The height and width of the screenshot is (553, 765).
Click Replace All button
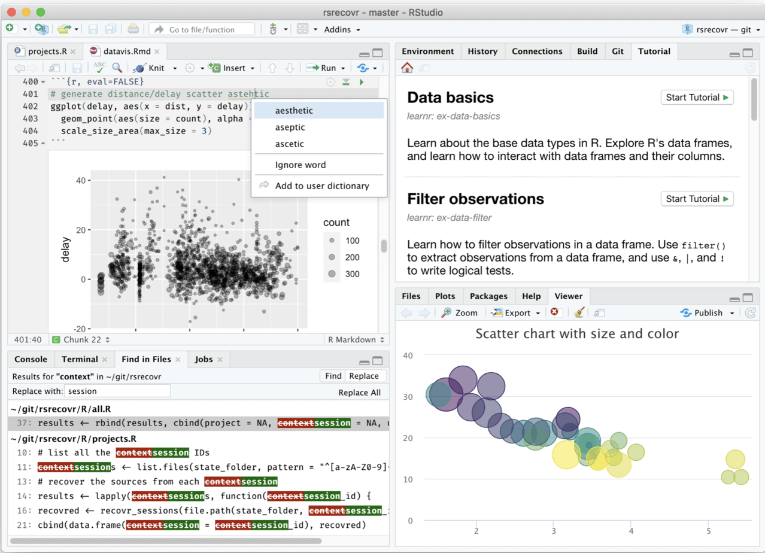click(x=359, y=393)
